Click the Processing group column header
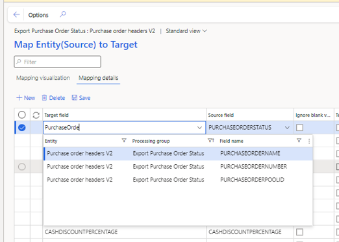This screenshot has width=339, height=242. point(151,141)
